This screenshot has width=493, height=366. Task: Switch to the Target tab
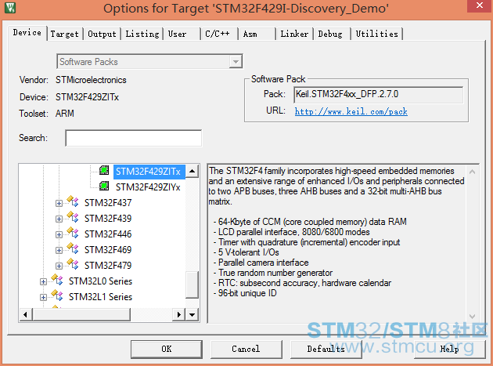65,34
